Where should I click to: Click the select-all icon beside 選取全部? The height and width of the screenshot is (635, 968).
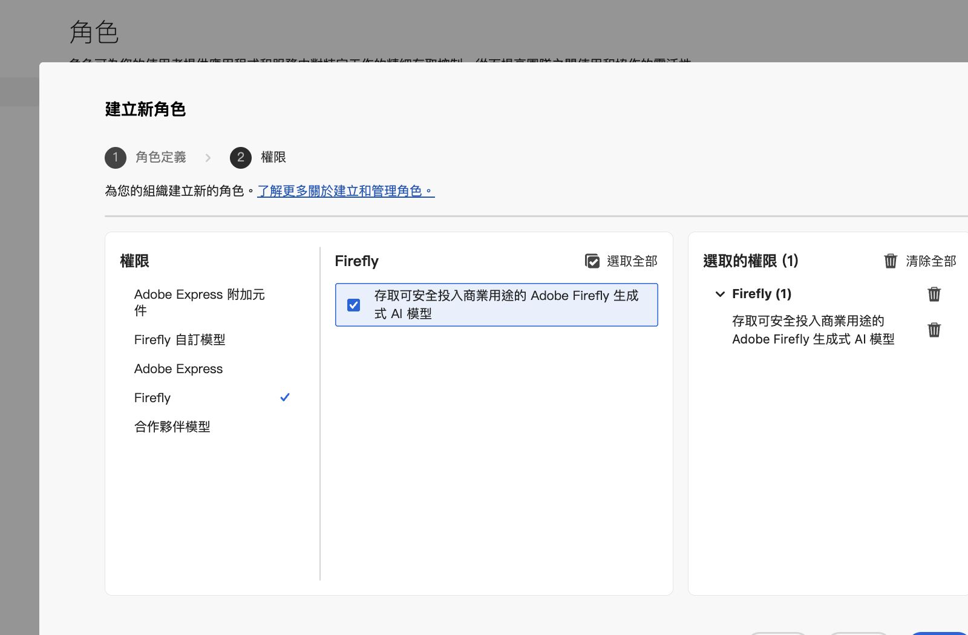tap(592, 261)
